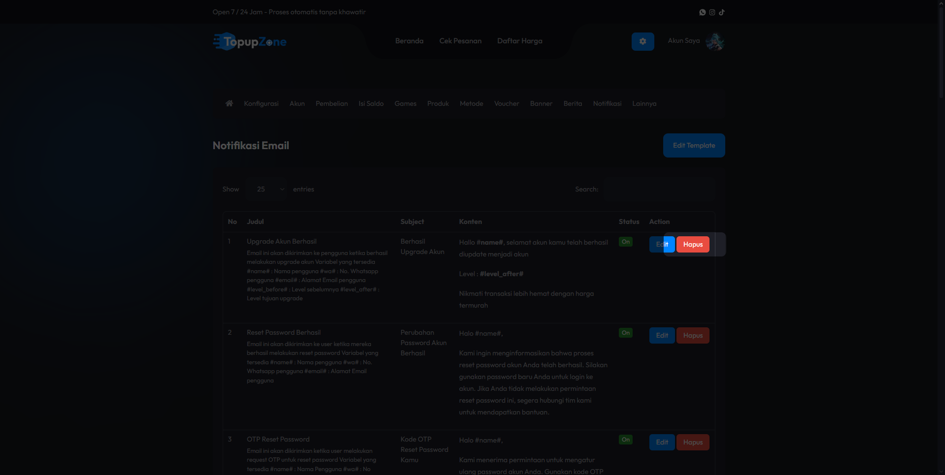Sort table by Status column
Viewport: 945px width, 475px height.
[629, 222]
